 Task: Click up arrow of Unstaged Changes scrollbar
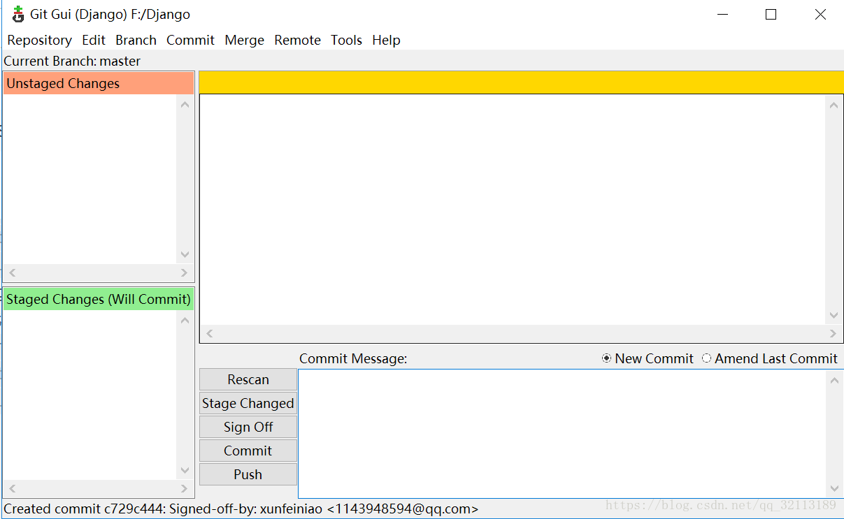[x=185, y=105]
